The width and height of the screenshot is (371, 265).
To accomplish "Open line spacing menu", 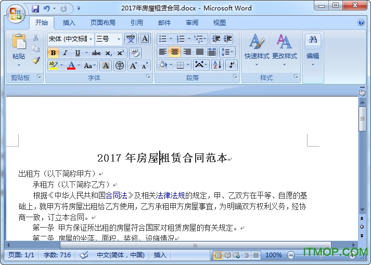I will (227, 52).
